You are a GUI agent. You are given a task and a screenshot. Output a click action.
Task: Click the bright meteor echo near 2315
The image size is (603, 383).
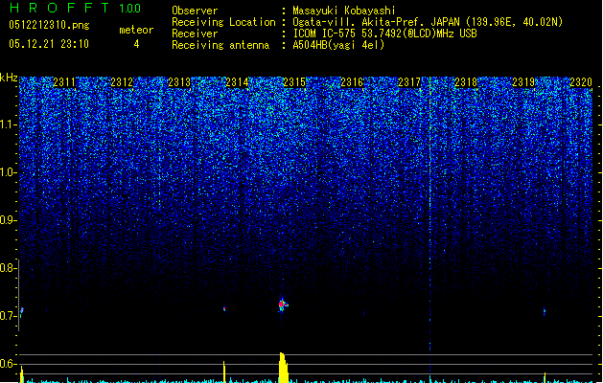click(x=283, y=304)
